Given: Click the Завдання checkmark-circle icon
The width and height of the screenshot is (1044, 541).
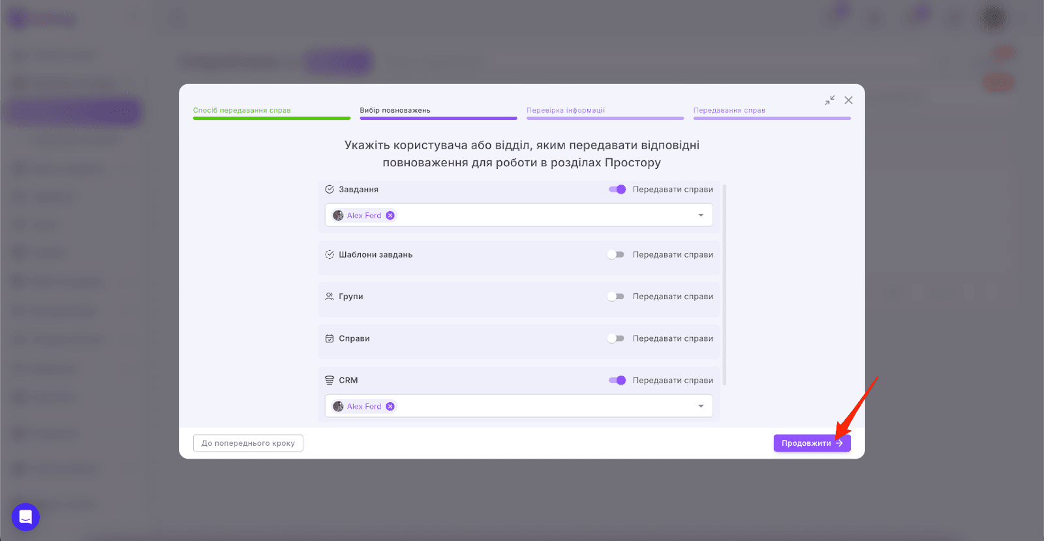Looking at the screenshot, I should [330, 190].
